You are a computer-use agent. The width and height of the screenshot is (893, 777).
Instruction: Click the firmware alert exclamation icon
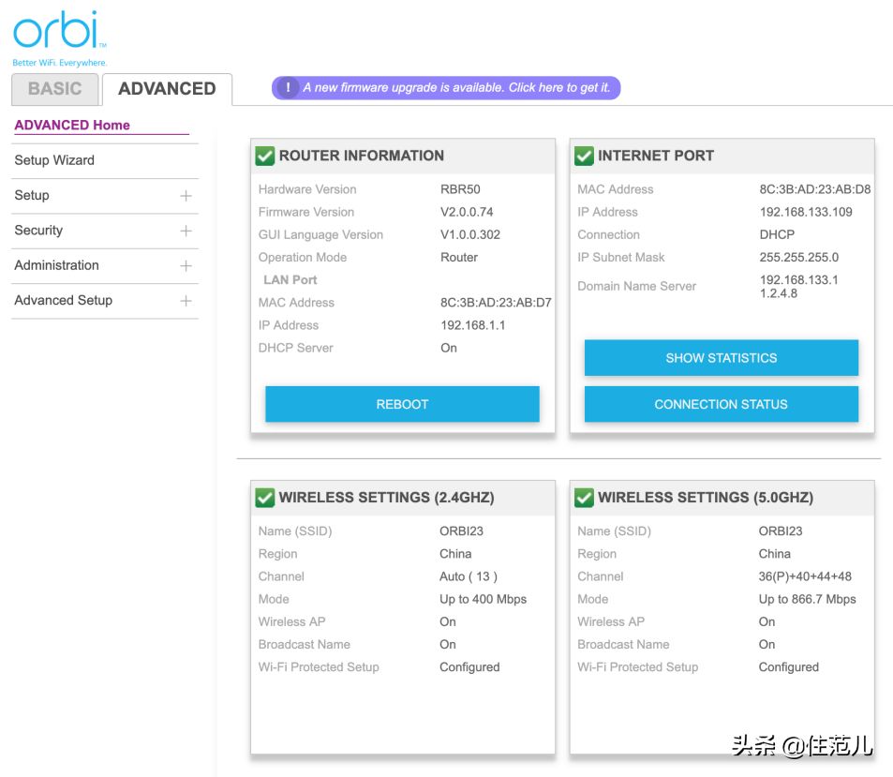point(289,88)
